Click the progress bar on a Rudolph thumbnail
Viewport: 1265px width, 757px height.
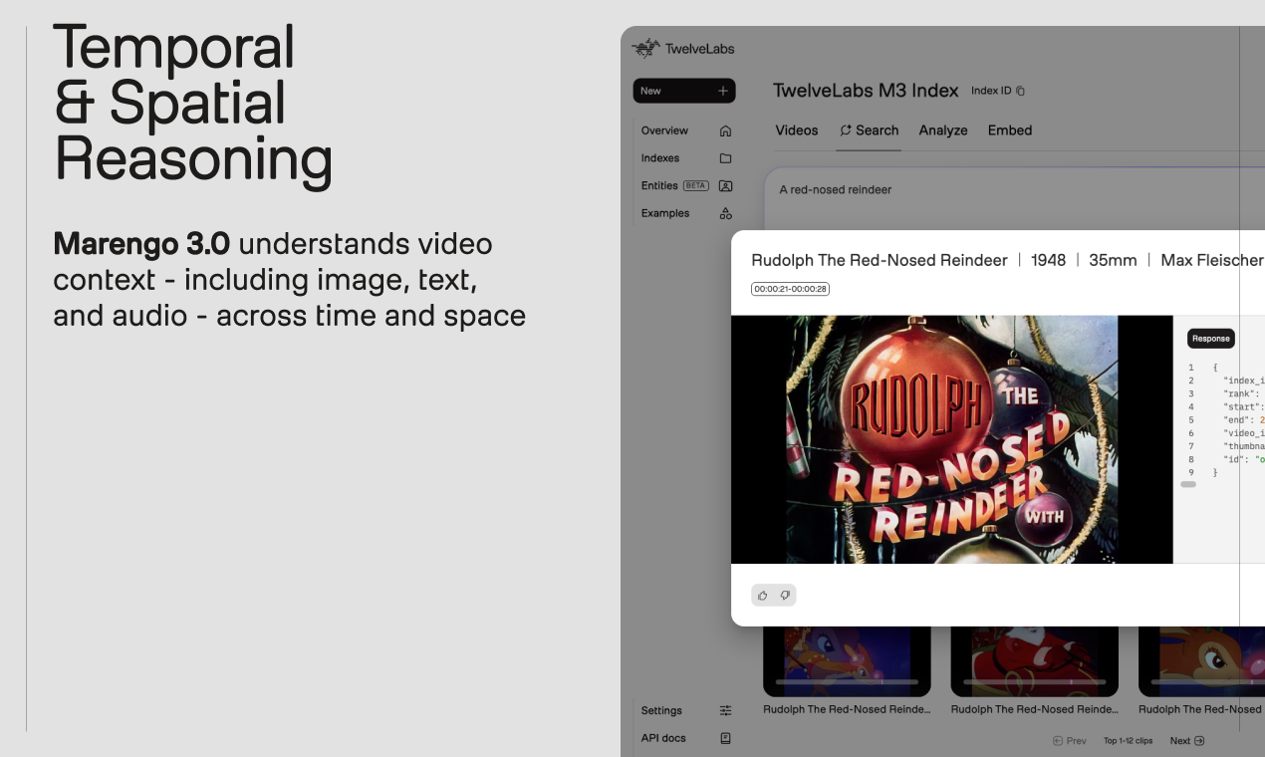(847, 681)
